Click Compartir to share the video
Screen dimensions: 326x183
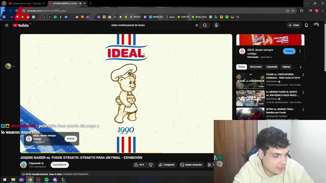coord(166,165)
